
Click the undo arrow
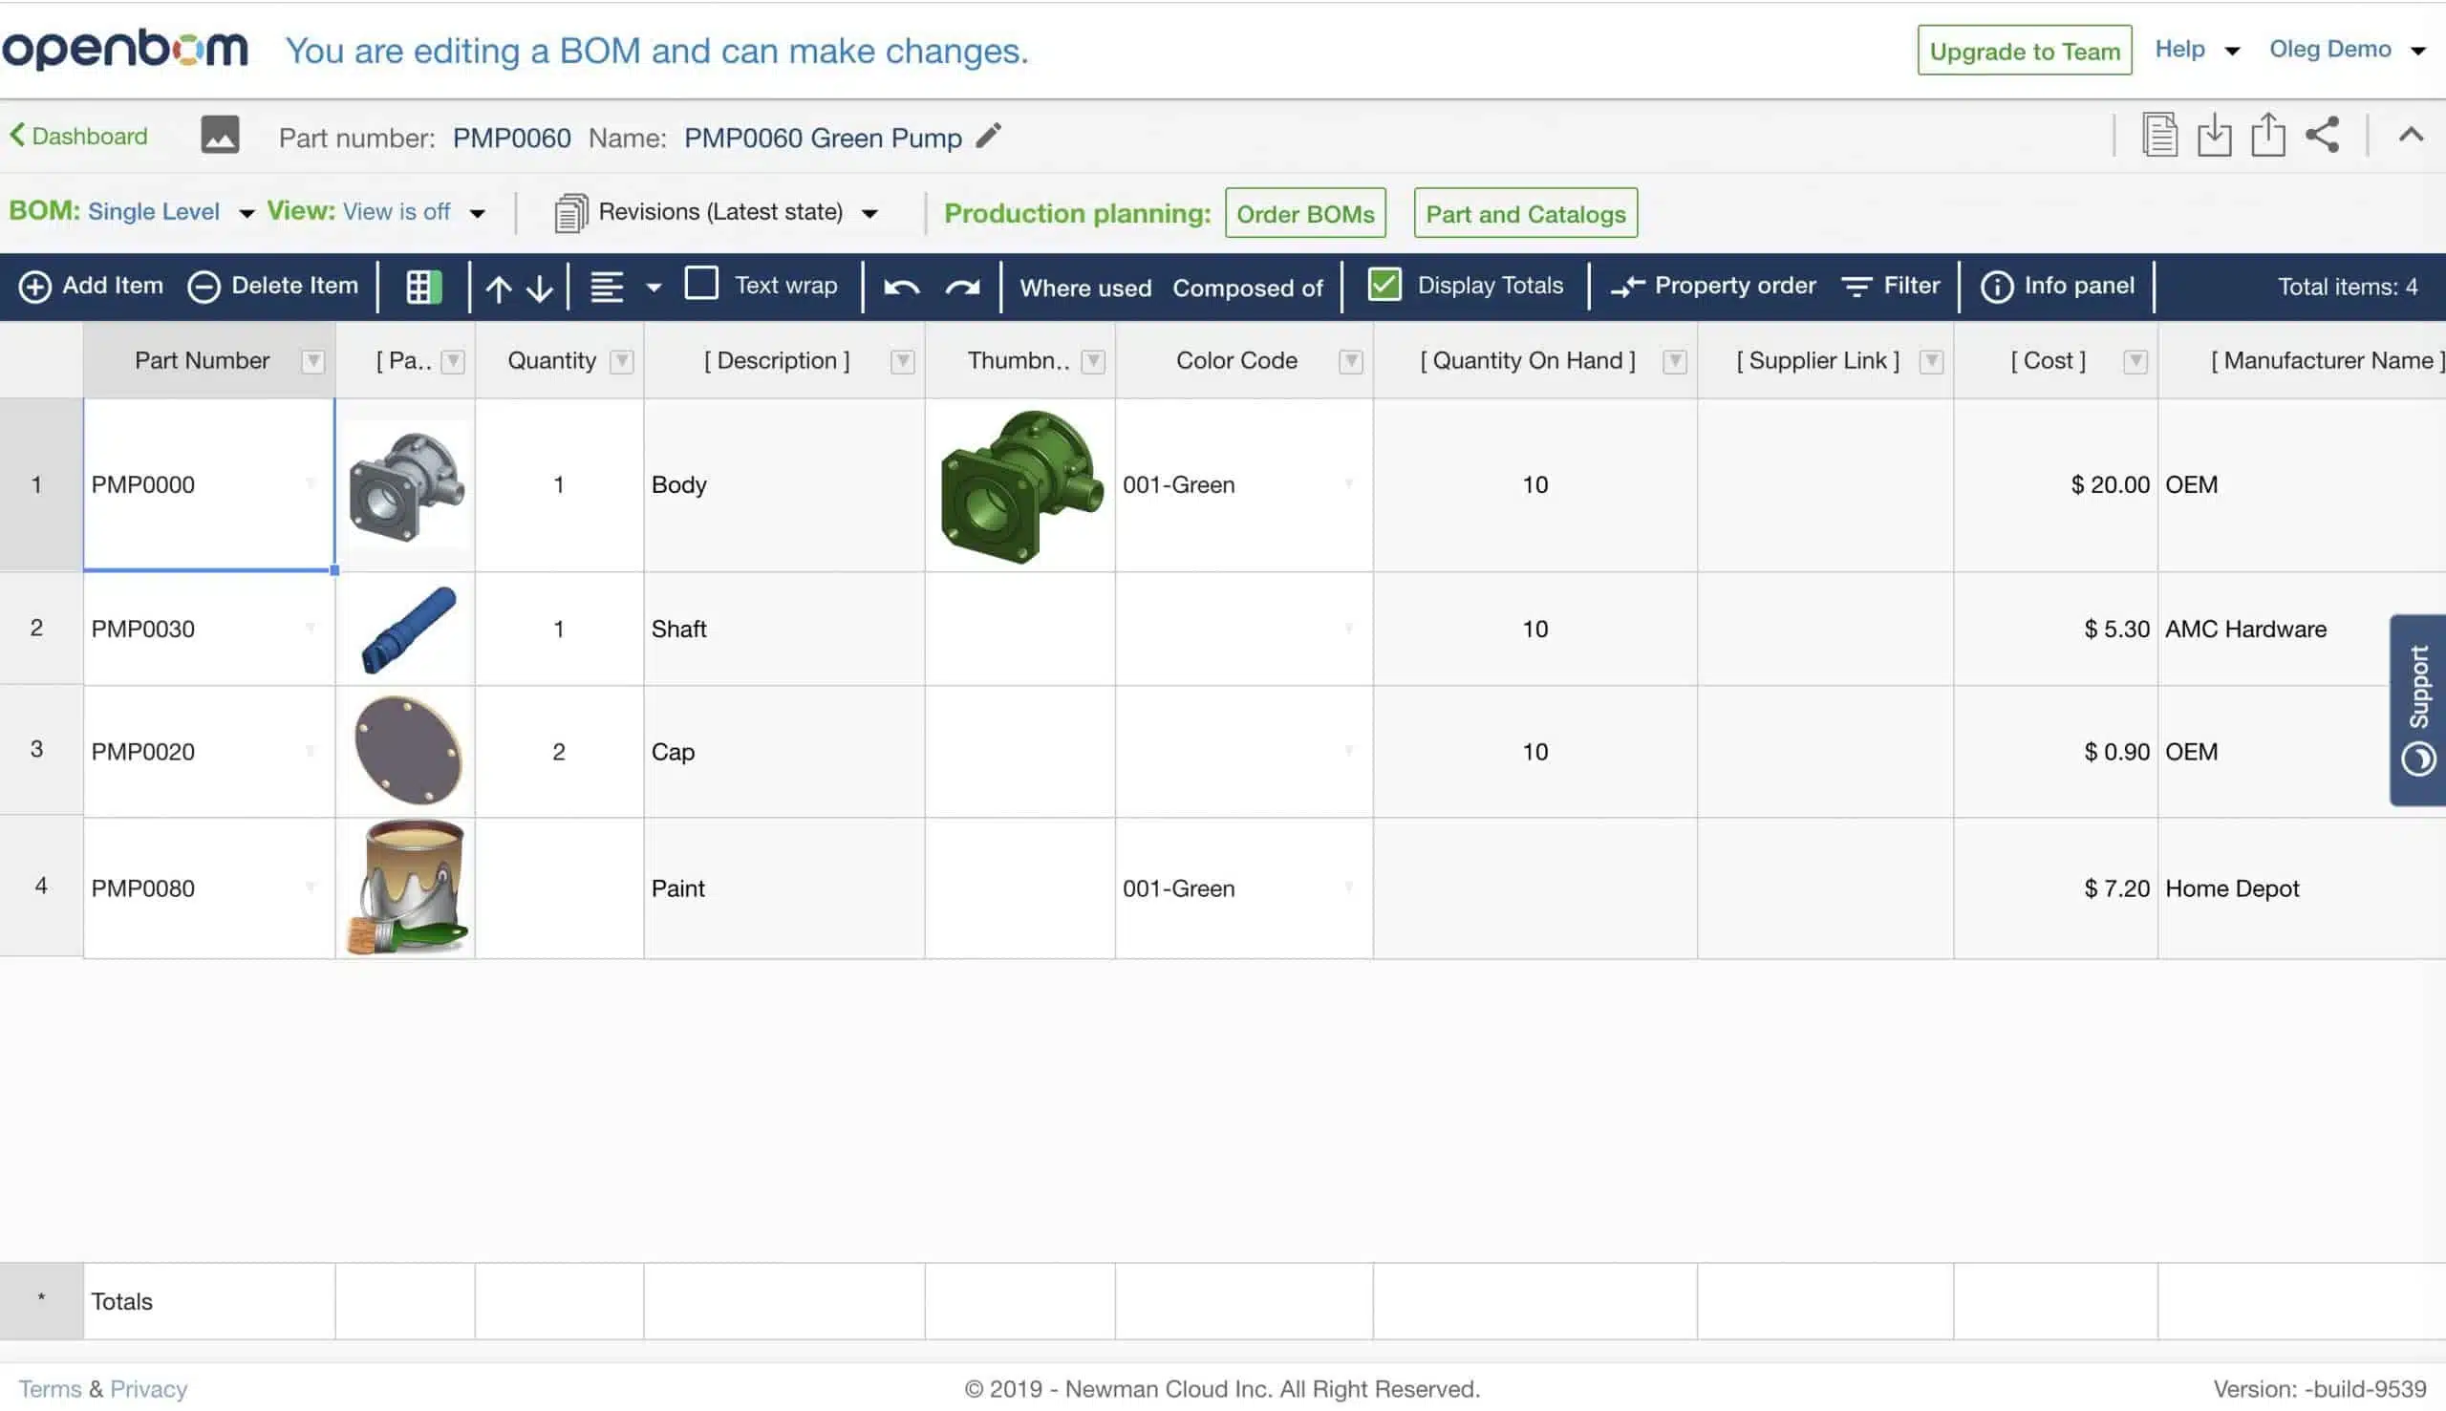coord(901,288)
